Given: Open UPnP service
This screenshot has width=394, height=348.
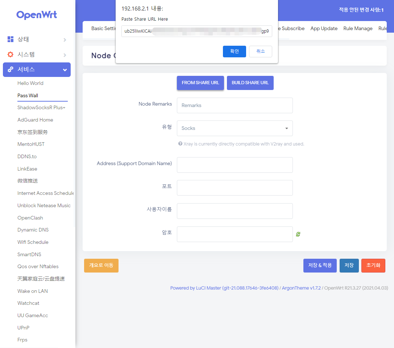Looking at the screenshot, I should point(23,328).
